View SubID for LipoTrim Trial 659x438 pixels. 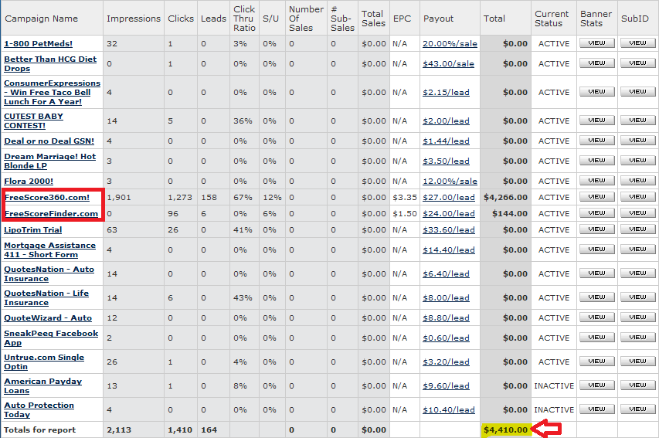pyautogui.click(x=637, y=229)
